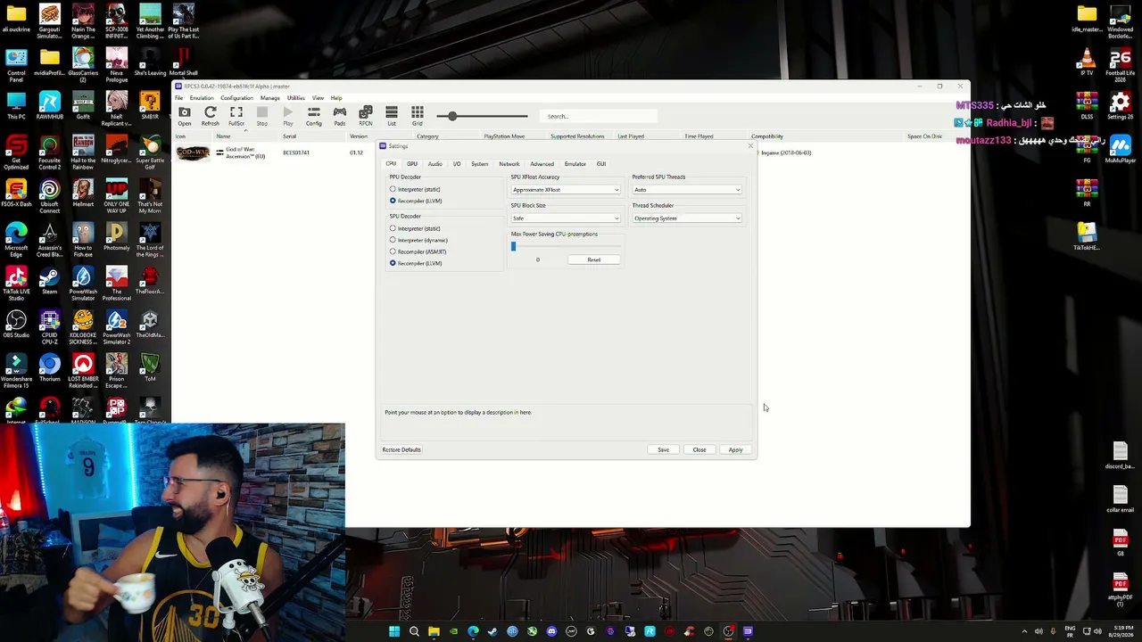Image resolution: width=1142 pixels, height=642 pixels.
Task: Select SPU Decoder Interpreter (static) option
Action: pos(415,228)
